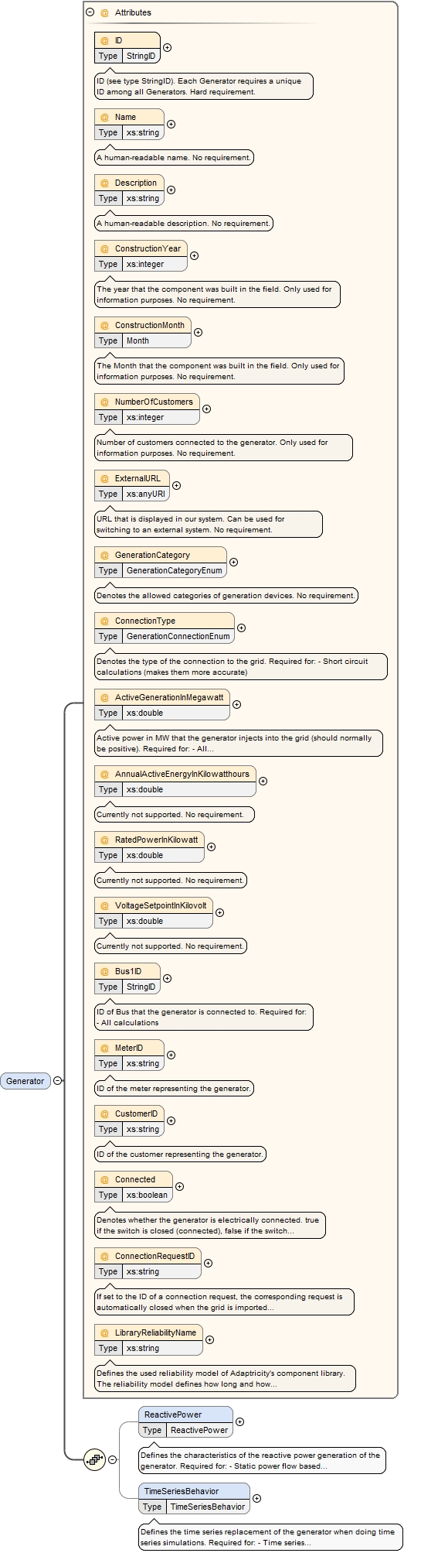Collapse the sequence compositor children
Screen dimensions: 421x1553
pyautogui.click(x=113, y=1459)
